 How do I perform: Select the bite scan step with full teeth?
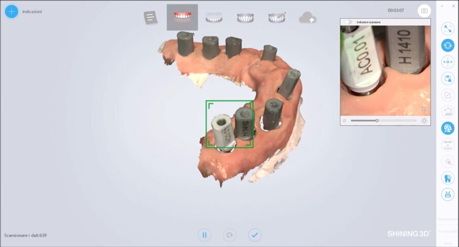click(x=245, y=18)
